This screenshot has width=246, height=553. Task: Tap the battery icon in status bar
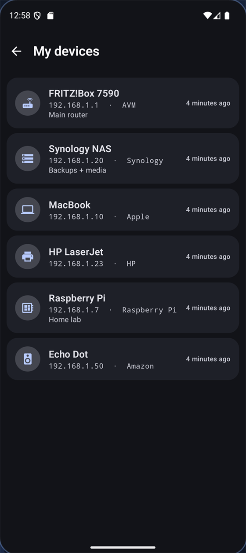(227, 15)
